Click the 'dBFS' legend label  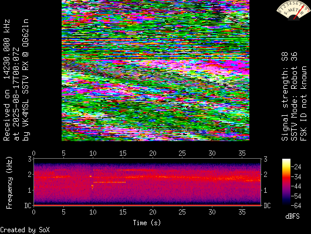click(x=292, y=216)
